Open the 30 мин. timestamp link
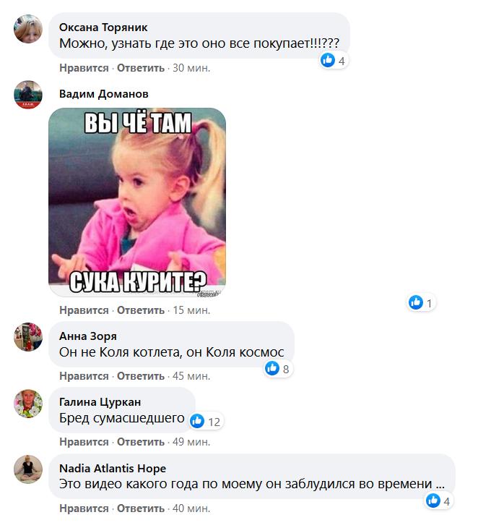The width and height of the screenshot is (491, 528). pyautogui.click(x=191, y=68)
